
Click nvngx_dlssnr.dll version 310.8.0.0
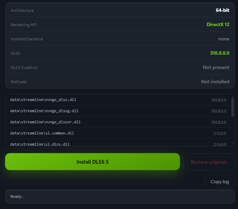219,122
